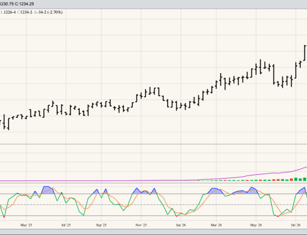Click the May '25 date axis label
307x235 pixels.
coord(26,225)
